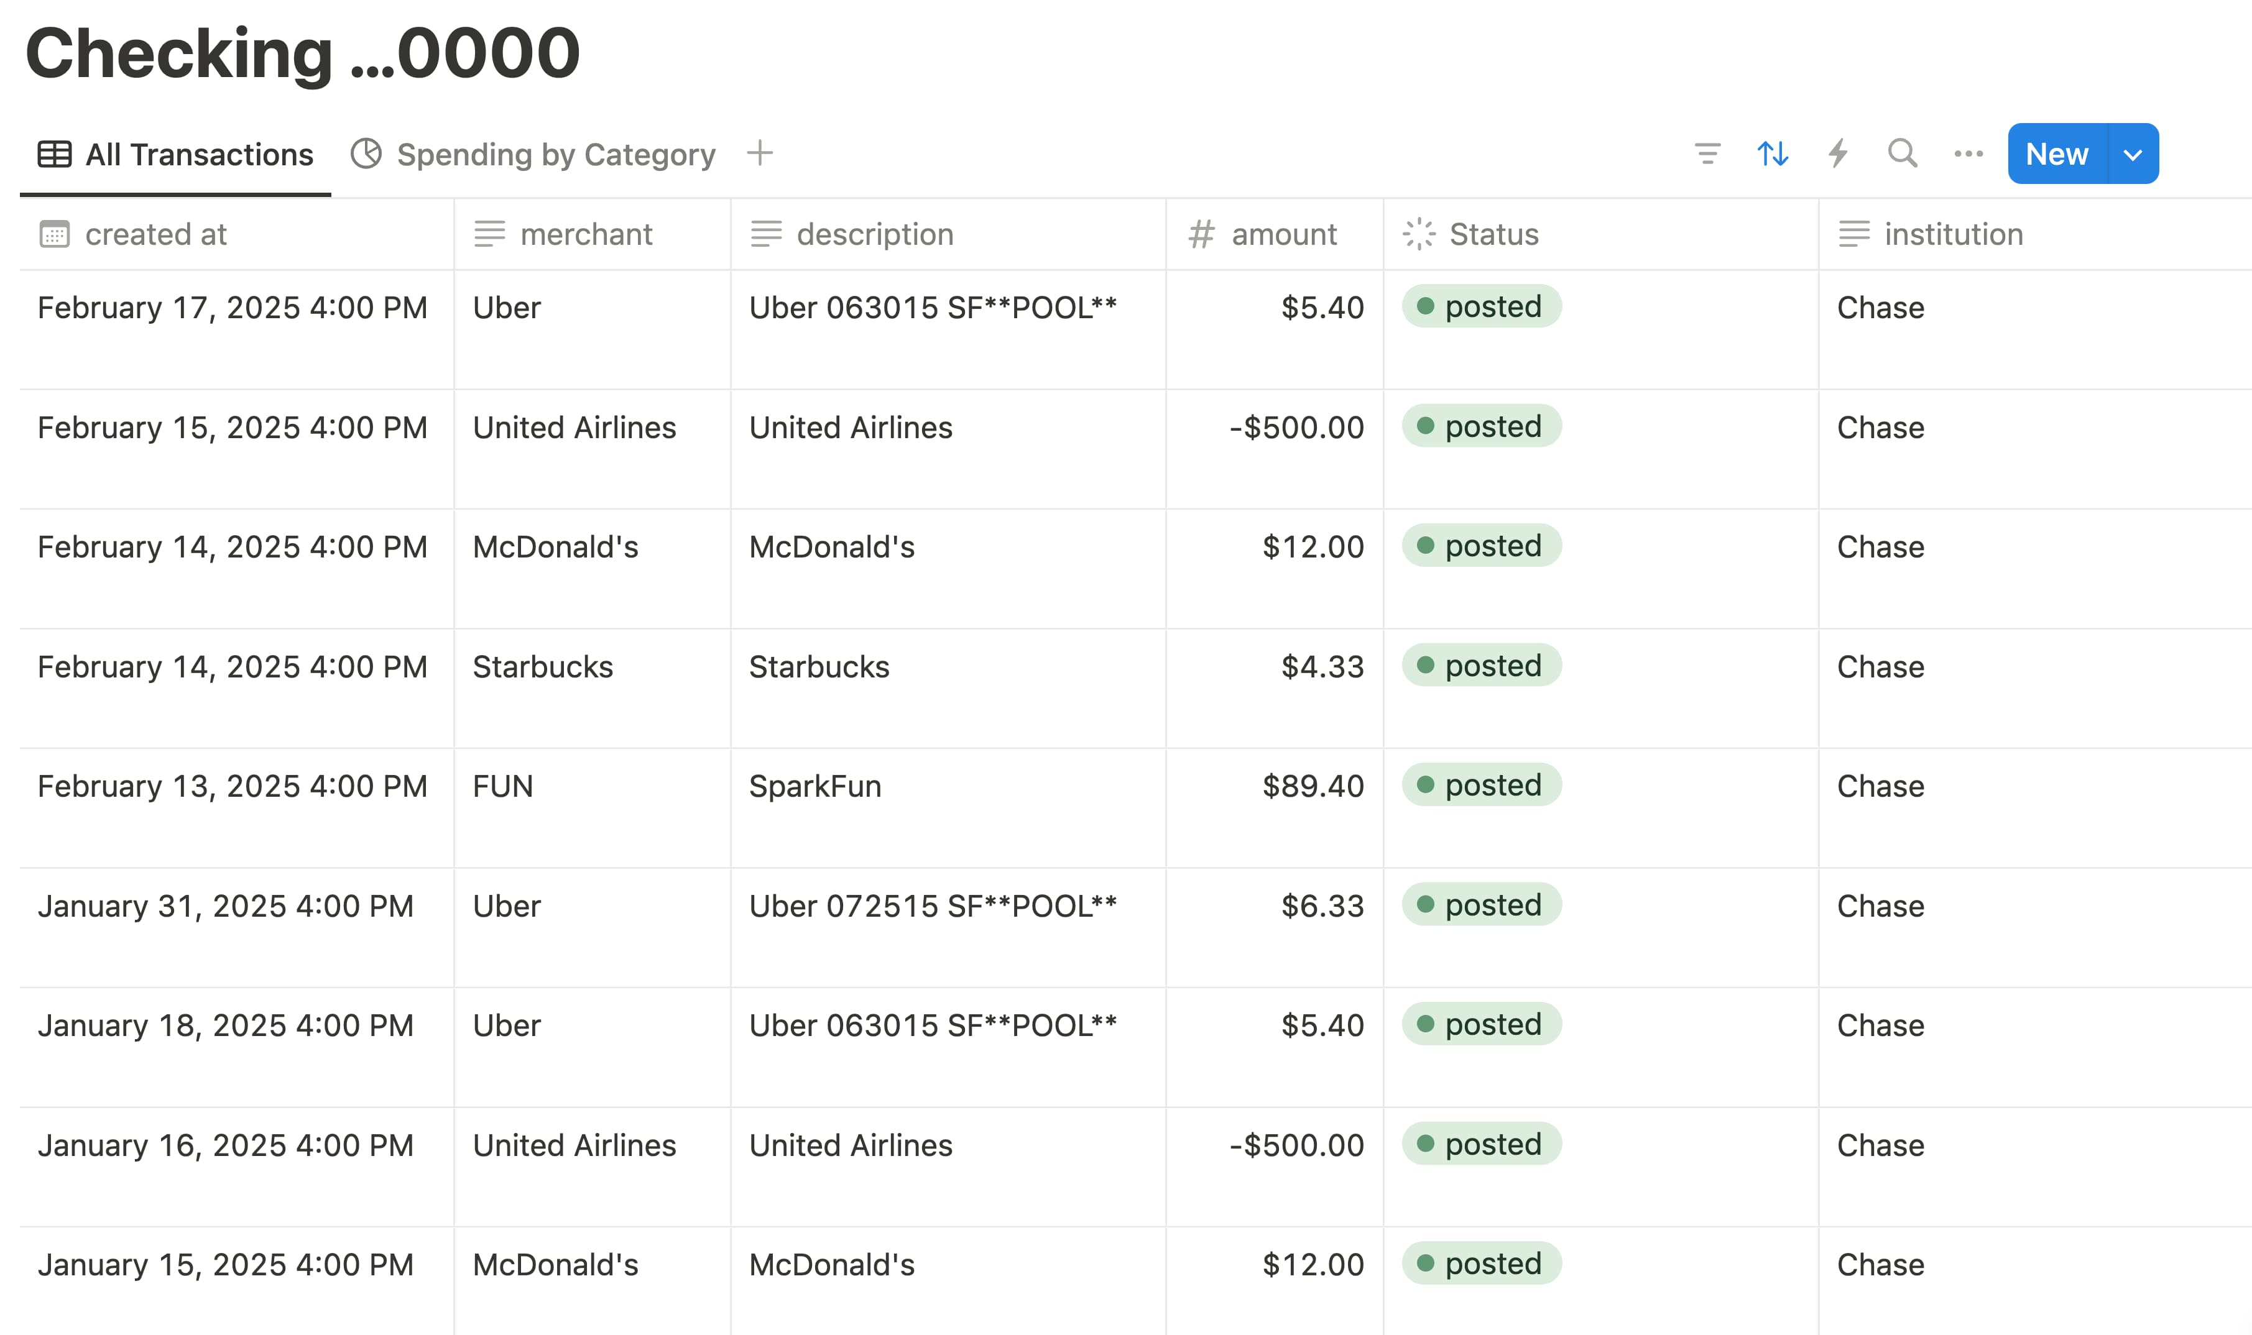Open the amount column header menu
Viewport: 2252px width, 1335px height.
coord(1283,235)
